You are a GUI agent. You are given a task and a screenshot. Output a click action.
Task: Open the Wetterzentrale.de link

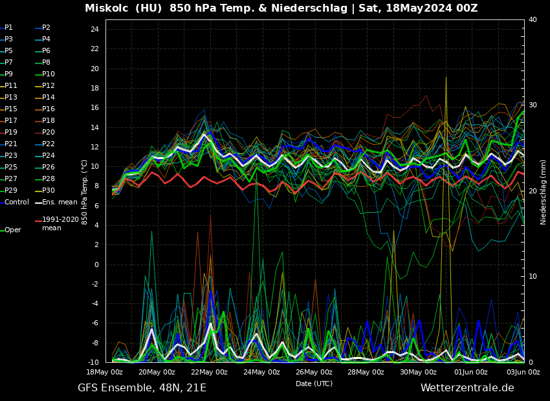click(467, 388)
